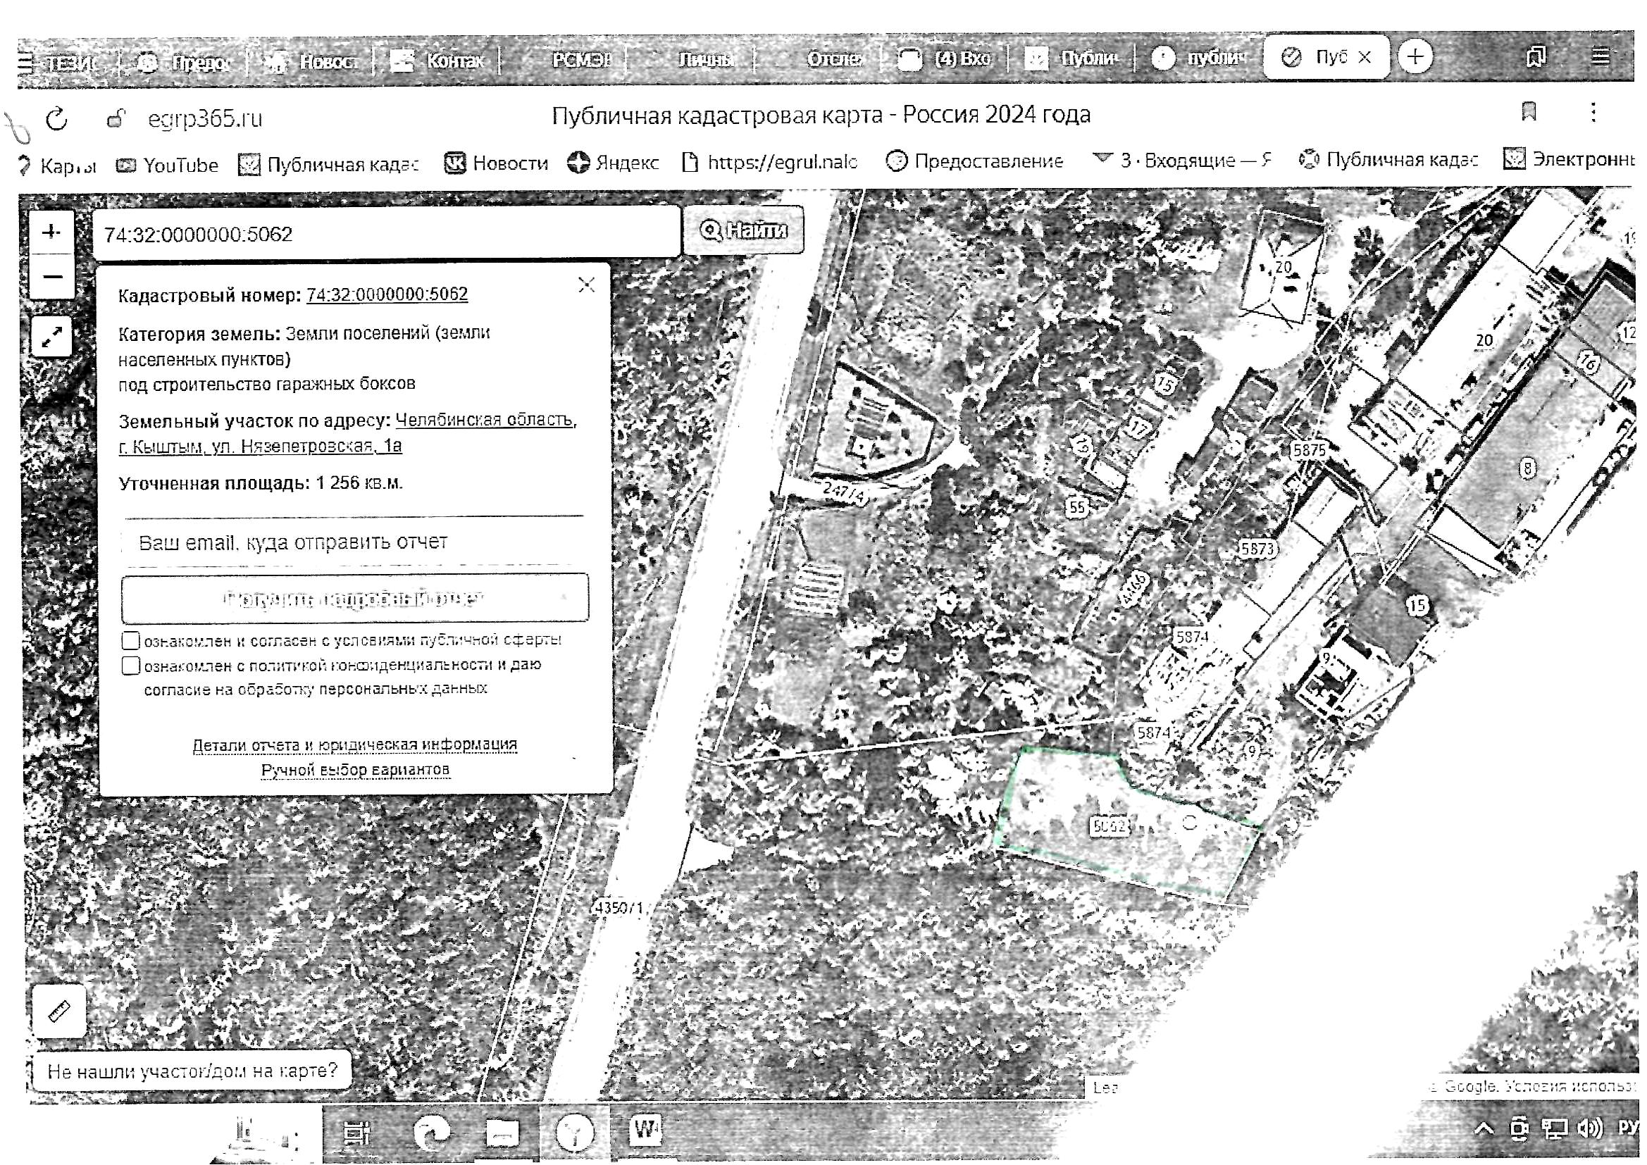1647x1165 pixels.
Task: Click Не нашли участок/дом на карте
Action: pos(192,1072)
